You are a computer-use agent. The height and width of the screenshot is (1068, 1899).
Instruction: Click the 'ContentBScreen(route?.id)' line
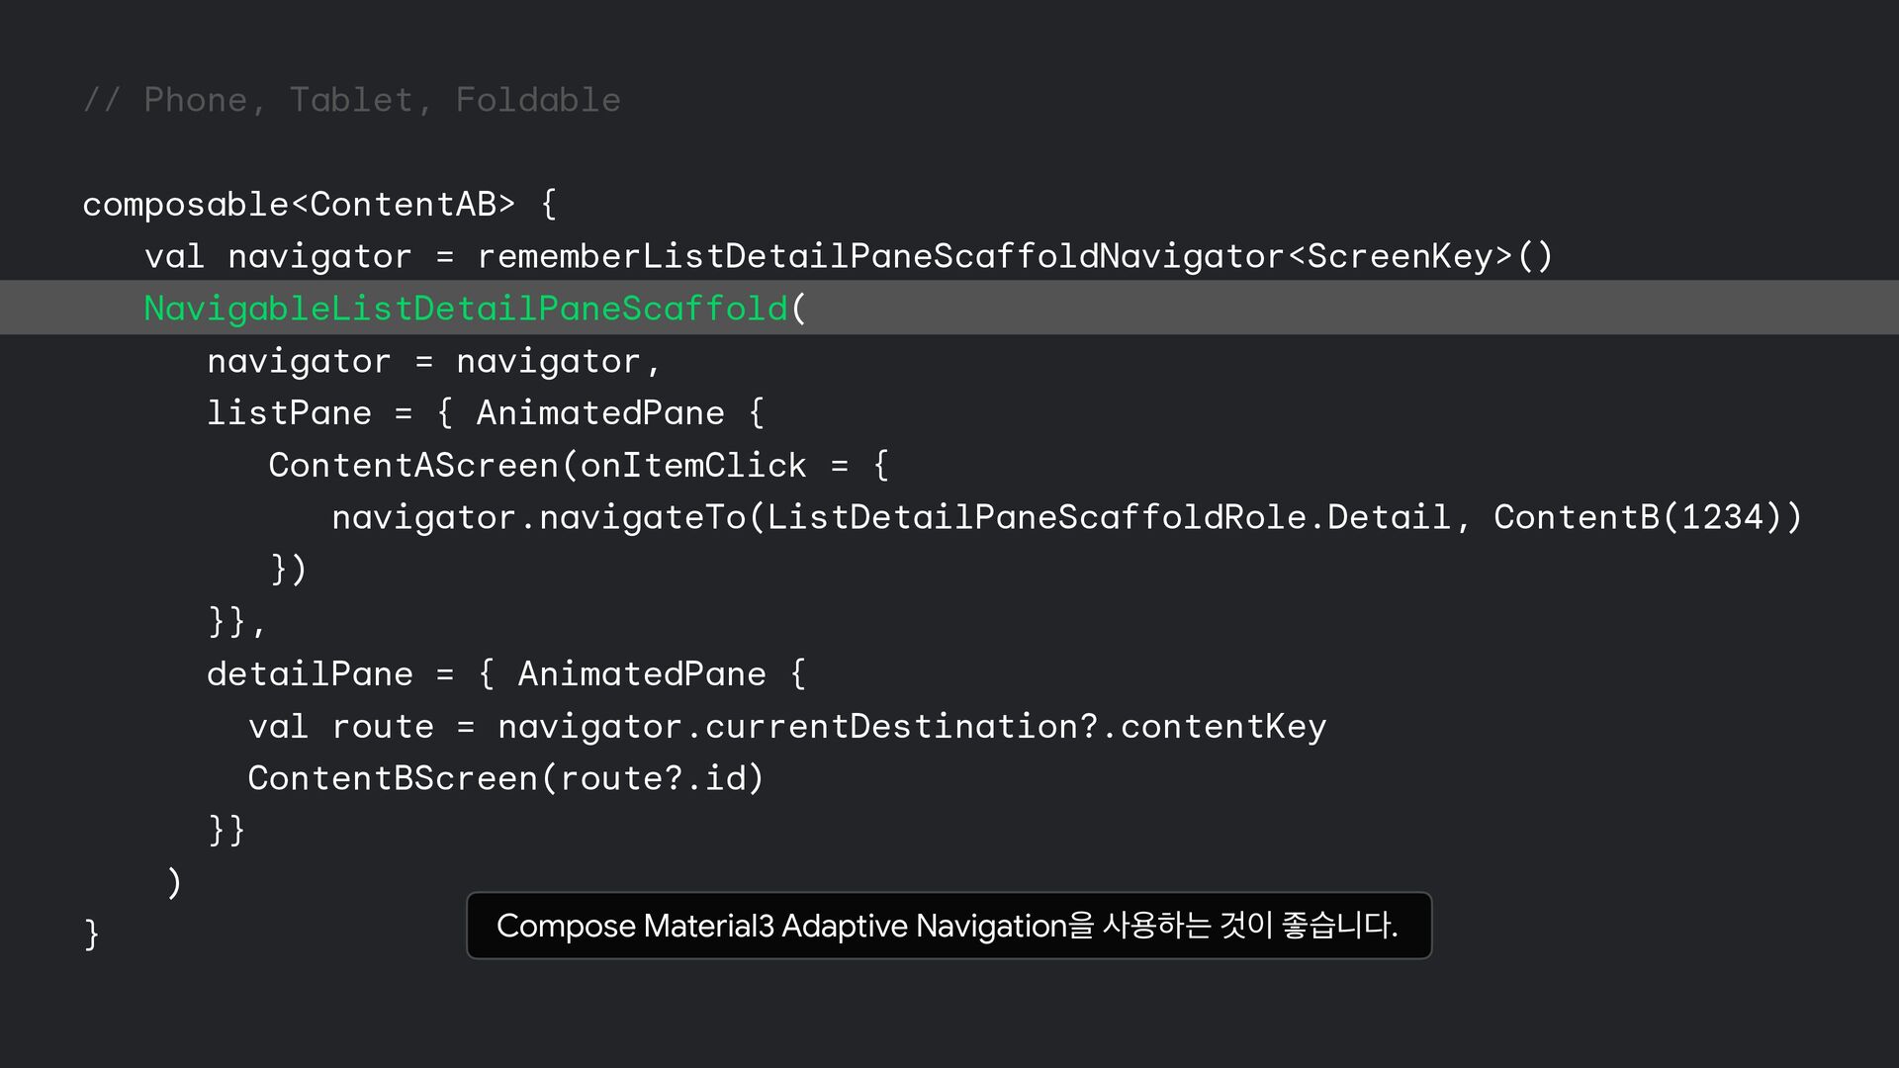pos(505,778)
